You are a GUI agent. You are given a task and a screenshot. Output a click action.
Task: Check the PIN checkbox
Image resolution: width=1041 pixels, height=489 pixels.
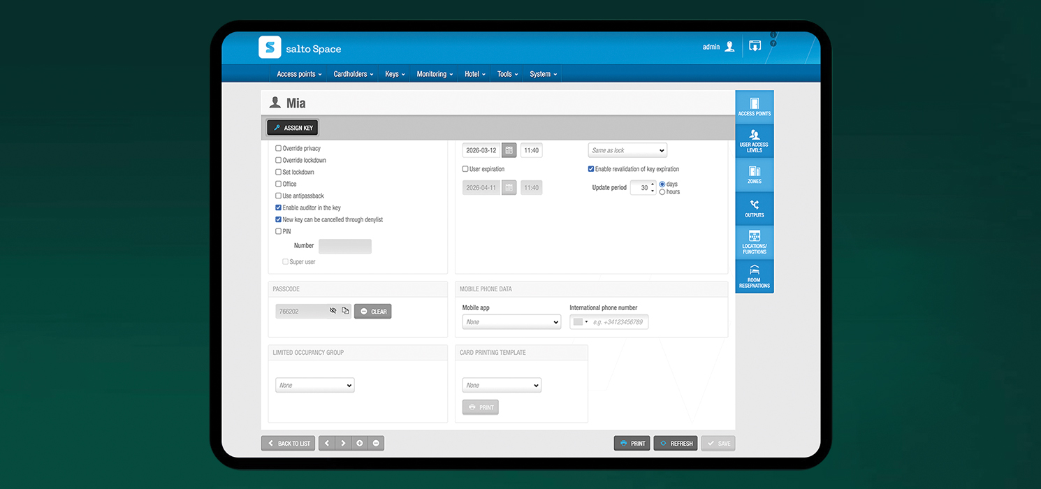pos(278,231)
